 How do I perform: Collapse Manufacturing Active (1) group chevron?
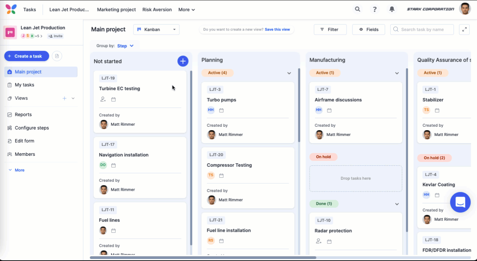397,73
